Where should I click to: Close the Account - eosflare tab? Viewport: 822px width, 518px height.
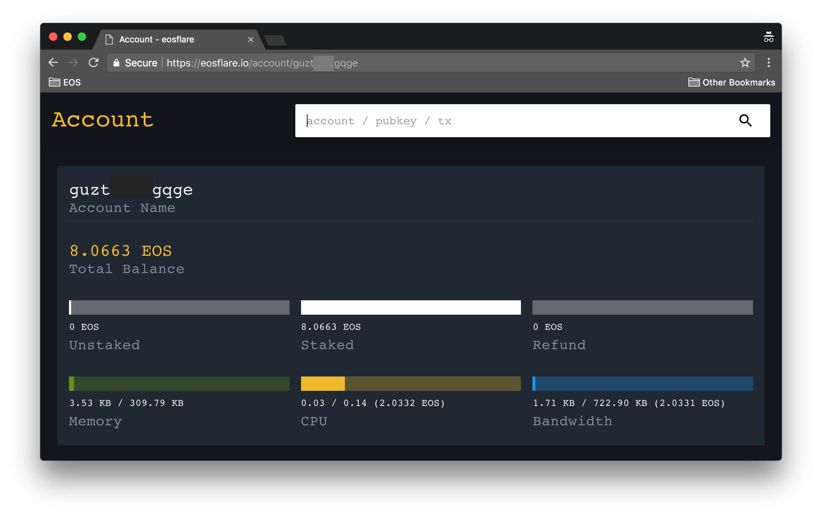click(251, 40)
